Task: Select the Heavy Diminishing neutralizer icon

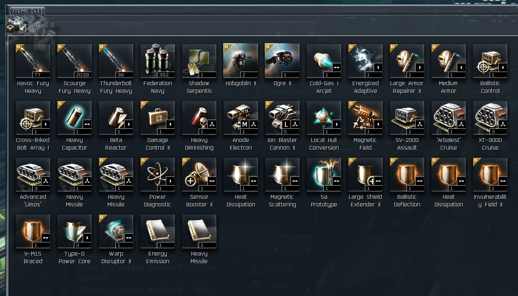Action: tap(199, 118)
